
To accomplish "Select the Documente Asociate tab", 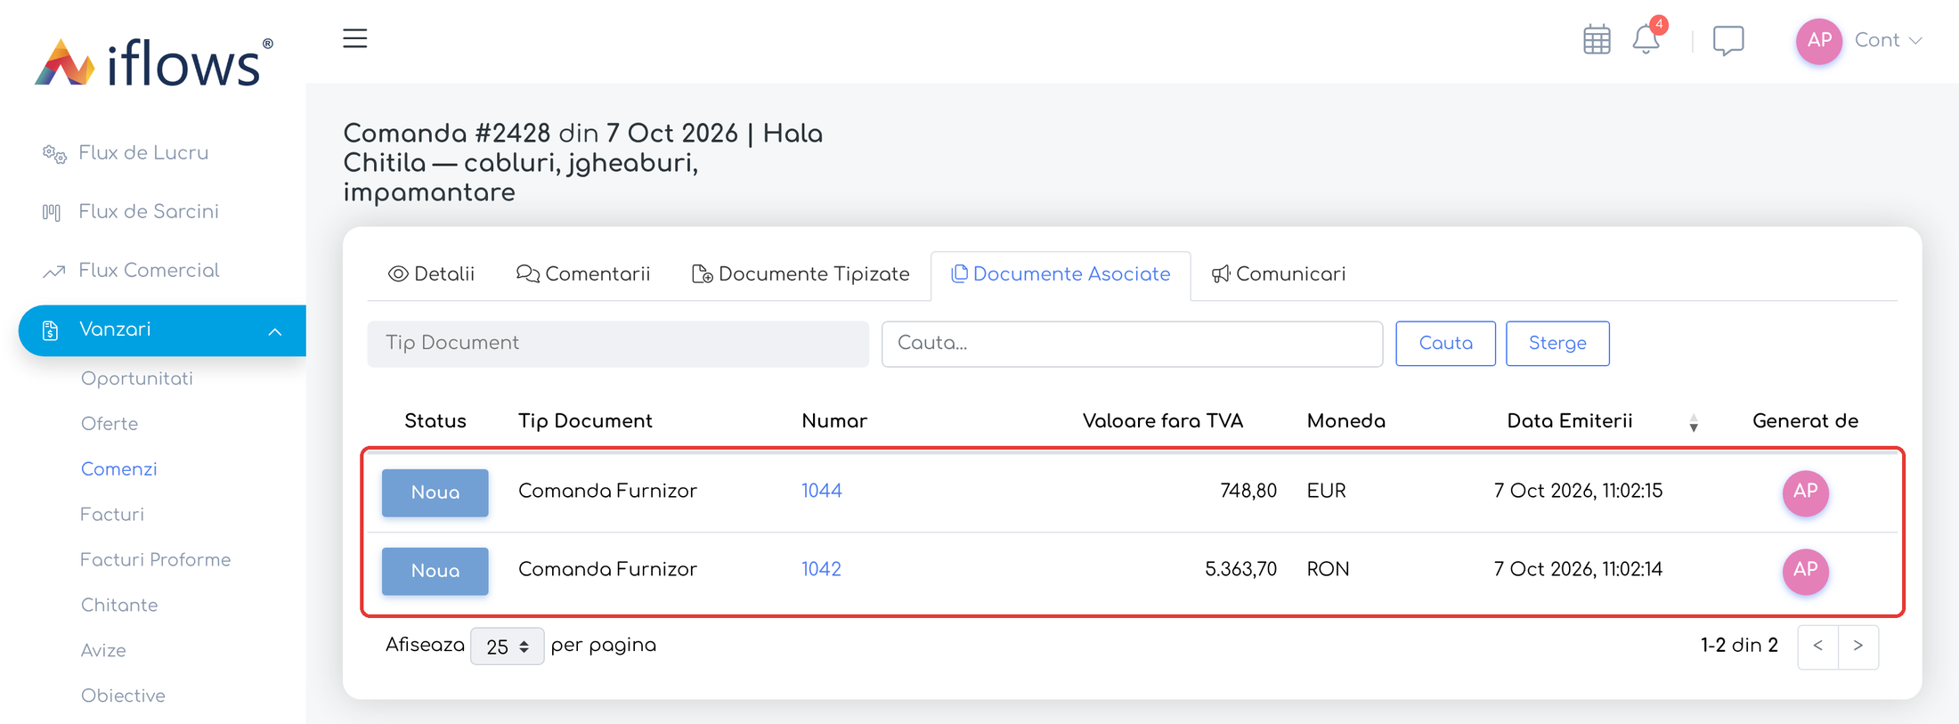I will click(1061, 274).
